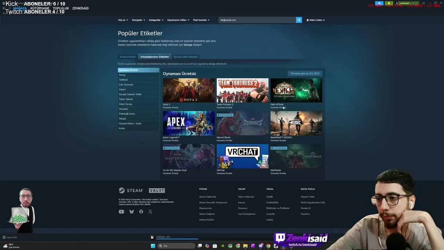The image size is (444, 250).
Task: Select the Takım Tabanlı tag in sidebar
Action: [x=138, y=99]
